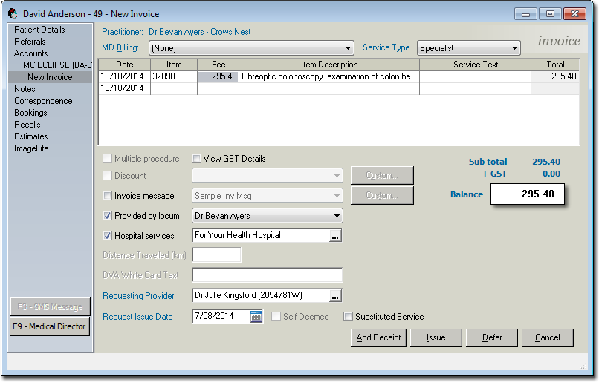Click the DVA White Card Text field
Image resolution: width=599 pixels, height=382 pixels.
(267, 275)
